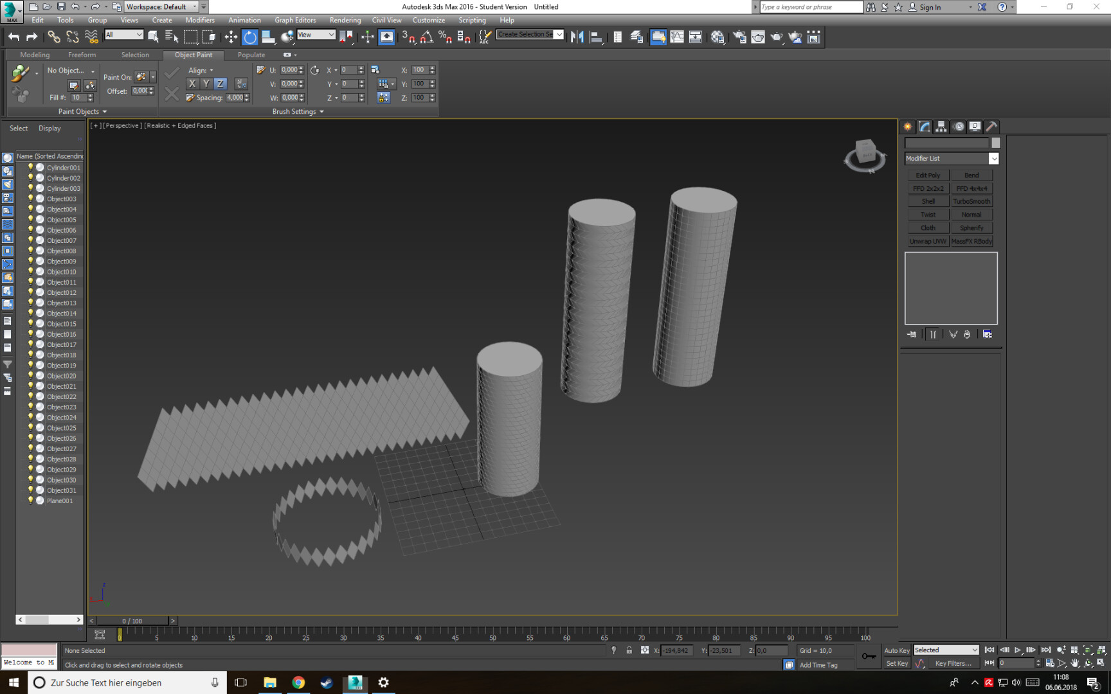Screen dimensions: 1111x694
Task: Open the Curve Editor icon
Action: point(677,37)
